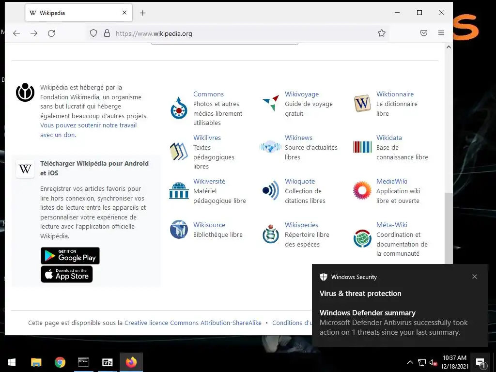Open the Wikilivres link
496x372 pixels.
[207, 138]
